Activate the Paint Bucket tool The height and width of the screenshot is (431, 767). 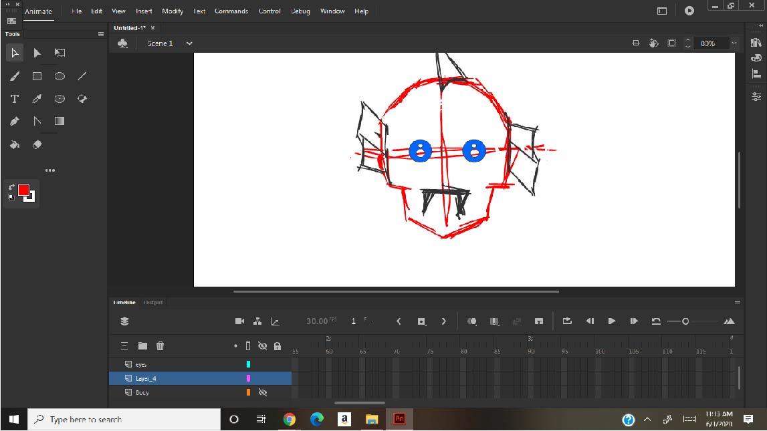point(15,144)
